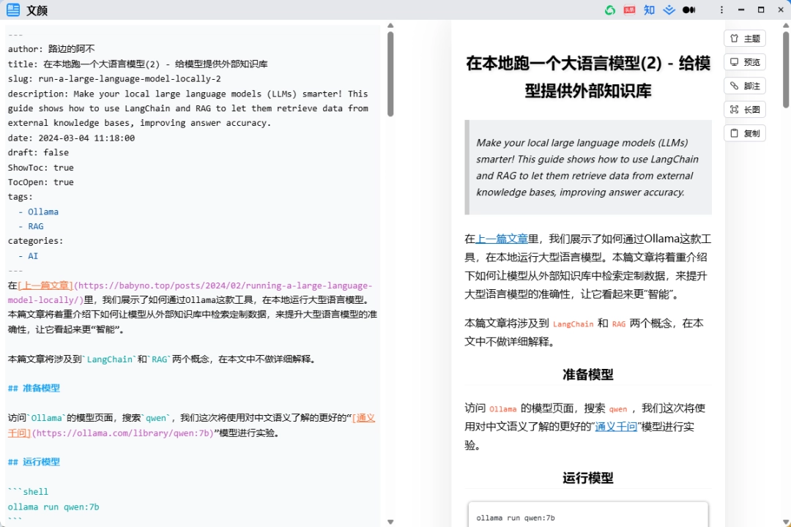The width and height of the screenshot is (791, 527).
Task: Open the three-dot overflow menu
Action: click(721, 10)
